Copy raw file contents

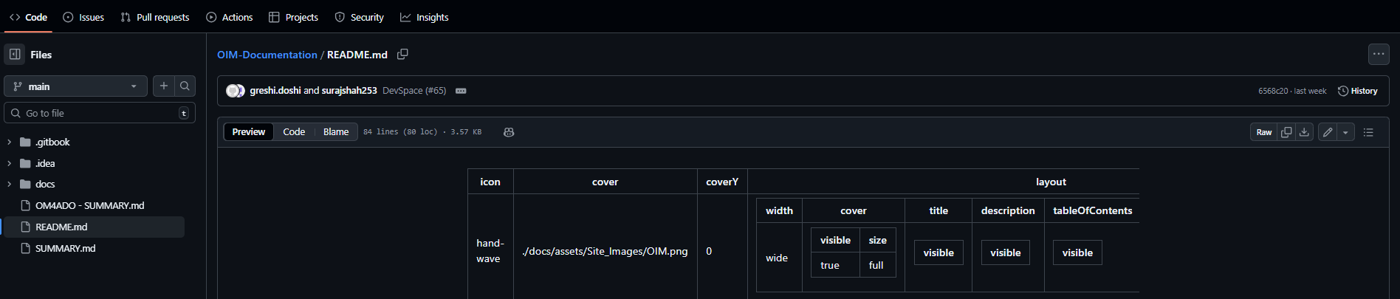(x=1286, y=132)
